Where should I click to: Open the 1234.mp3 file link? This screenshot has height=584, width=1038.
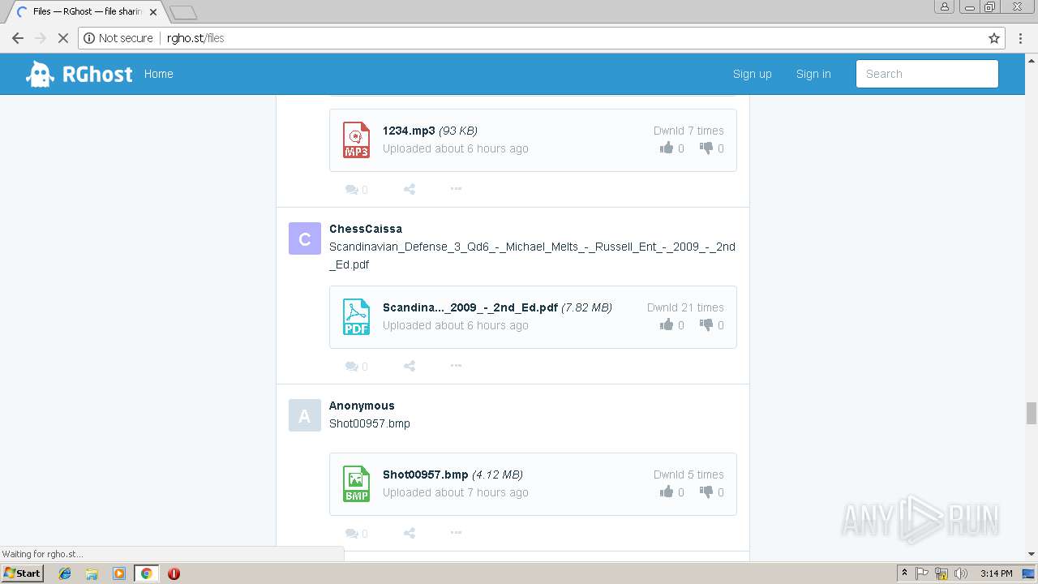pyautogui.click(x=409, y=131)
